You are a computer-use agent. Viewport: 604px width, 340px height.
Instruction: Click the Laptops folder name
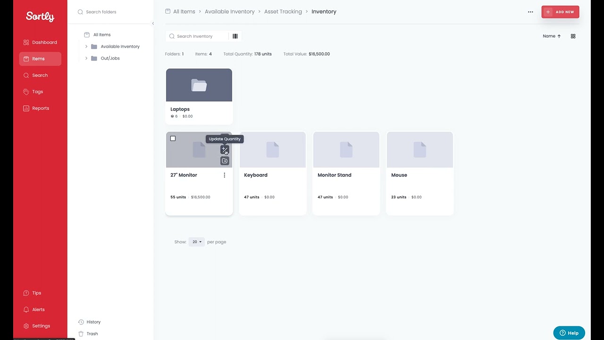click(x=180, y=109)
